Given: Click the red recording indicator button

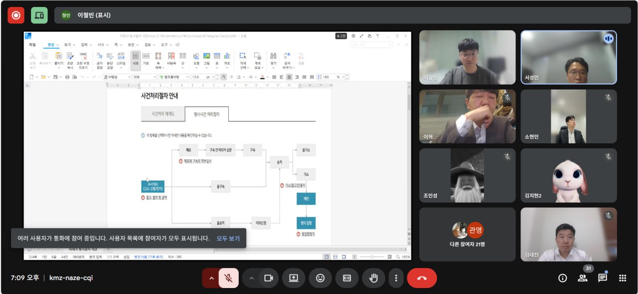Looking at the screenshot, I should click(15, 15).
